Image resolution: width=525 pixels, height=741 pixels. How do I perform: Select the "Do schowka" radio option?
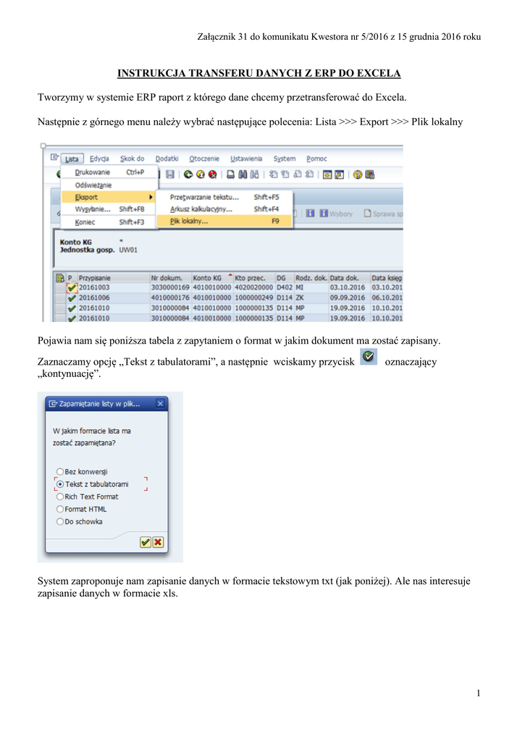tap(59, 521)
